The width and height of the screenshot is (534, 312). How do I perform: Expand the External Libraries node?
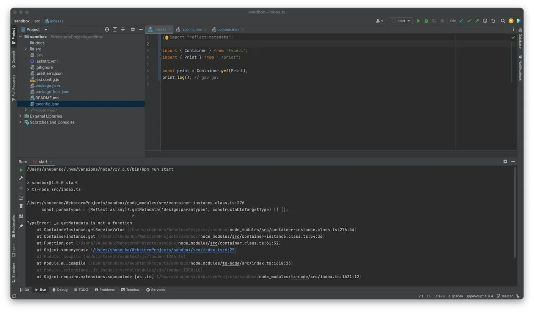[x=20, y=116]
